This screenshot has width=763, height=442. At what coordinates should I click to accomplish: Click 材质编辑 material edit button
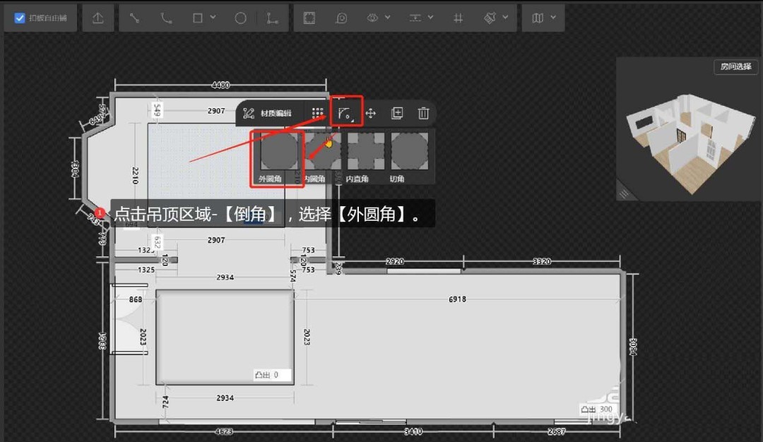click(x=268, y=113)
